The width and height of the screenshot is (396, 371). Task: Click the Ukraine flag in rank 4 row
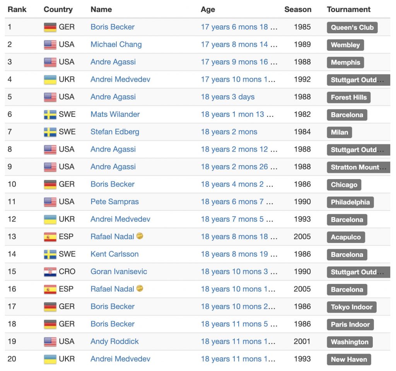[x=50, y=79]
